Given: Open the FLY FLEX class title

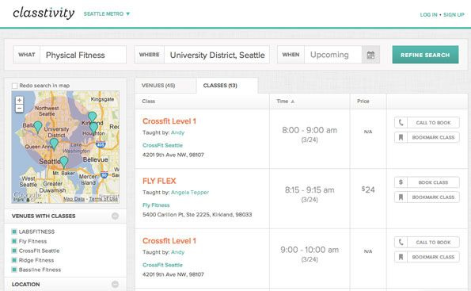Looking at the screenshot, I should pos(159,181).
